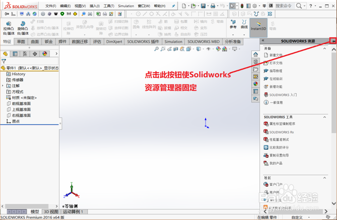Expand the 注解 tree node
The width and height of the screenshot is (337, 220).
(x=3, y=86)
